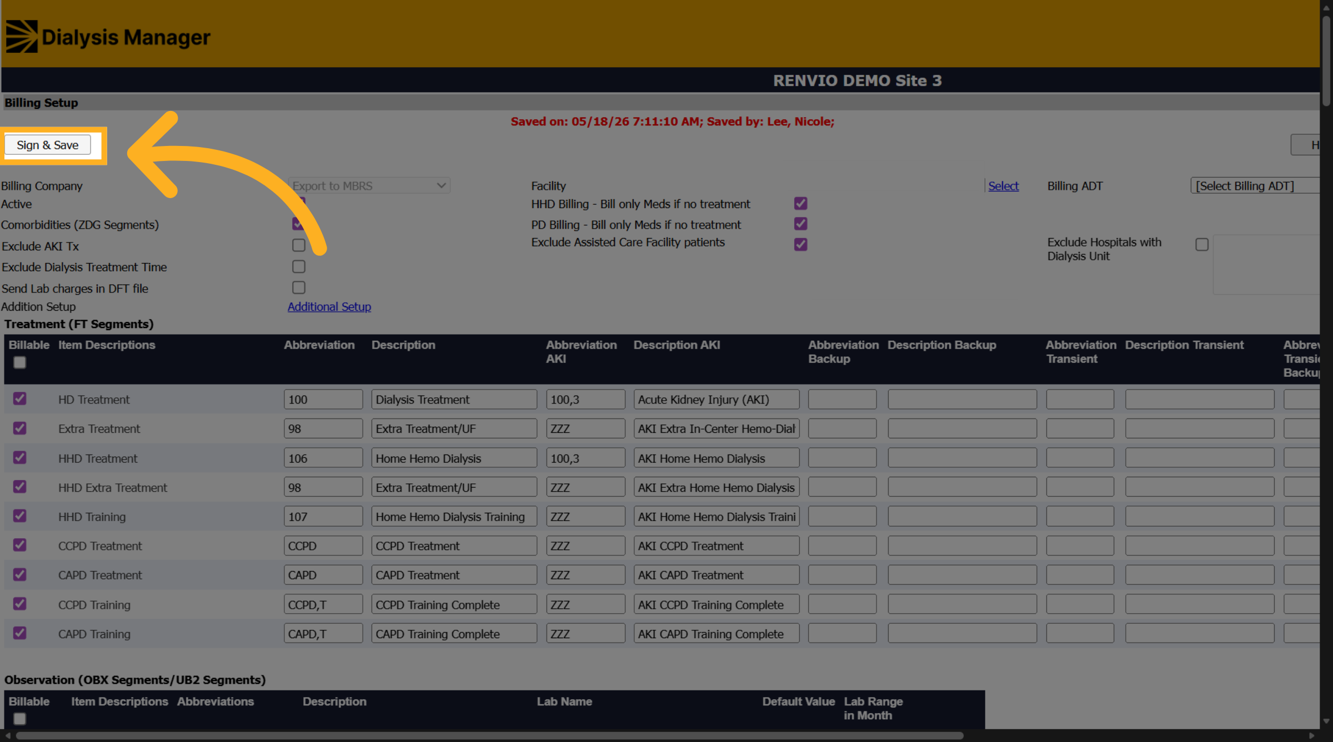Image resolution: width=1333 pixels, height=742 pixels.
Task: Enable Send Lab charges in DFT file
Action: point(299,287)
